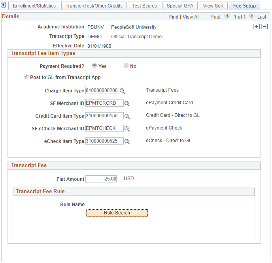Edit the SF Merchant ID field
272x263 pixels.
point(104,103)
